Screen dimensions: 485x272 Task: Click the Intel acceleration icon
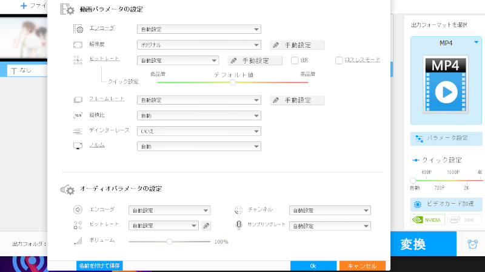coord(465,219)
